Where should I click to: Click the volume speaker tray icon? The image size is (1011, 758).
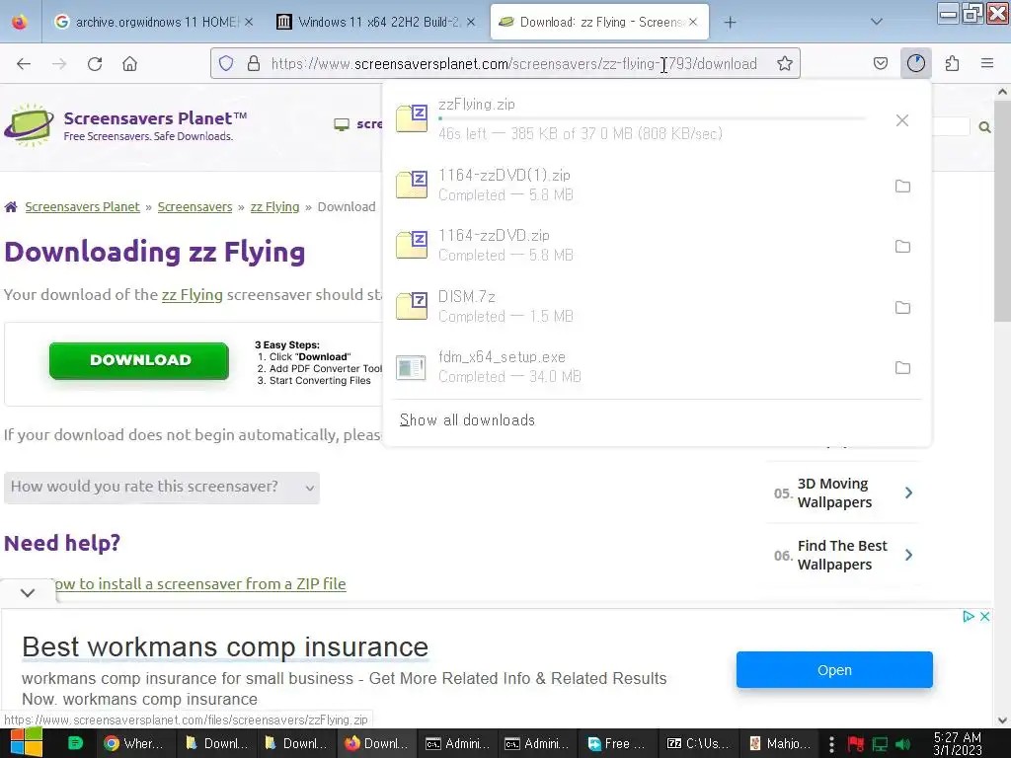pyautogui.click(x=902, y=744)
